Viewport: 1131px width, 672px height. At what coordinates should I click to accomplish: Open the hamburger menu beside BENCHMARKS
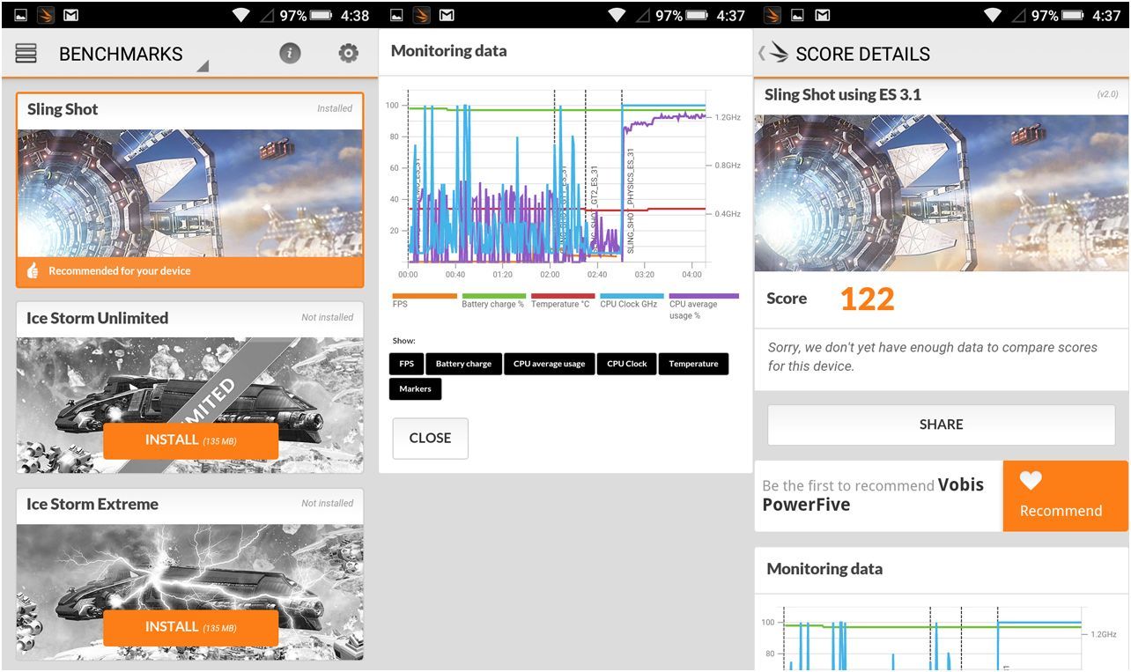pos(26,54)
